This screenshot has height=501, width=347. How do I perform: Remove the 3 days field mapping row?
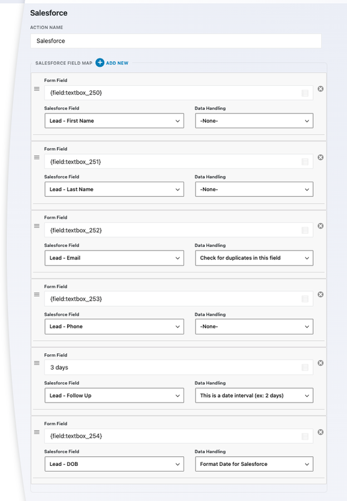coord(321,363)
